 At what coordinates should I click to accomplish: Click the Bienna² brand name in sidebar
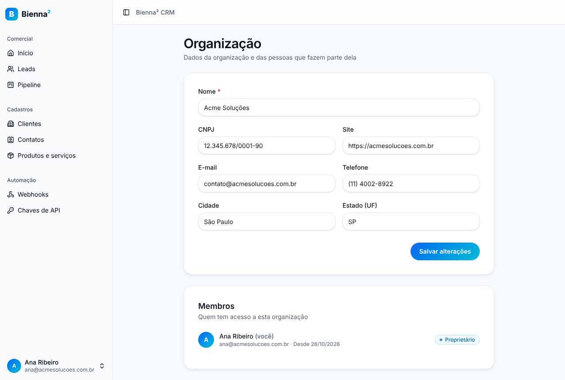[36, 14]
